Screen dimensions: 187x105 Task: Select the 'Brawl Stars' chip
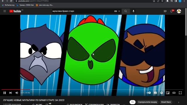coord(166,102)
